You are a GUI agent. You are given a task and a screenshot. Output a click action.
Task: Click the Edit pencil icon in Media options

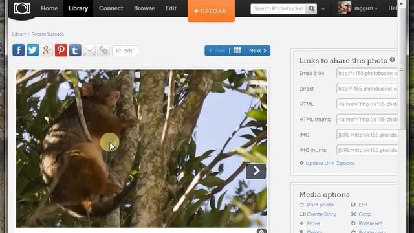click(354, 205)
